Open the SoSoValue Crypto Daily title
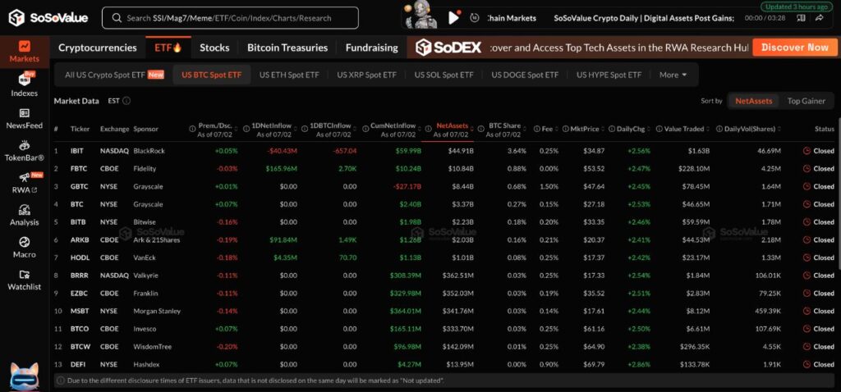 coord(644,18)
